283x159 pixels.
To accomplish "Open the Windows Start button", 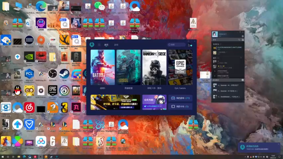I will (2, 157).
